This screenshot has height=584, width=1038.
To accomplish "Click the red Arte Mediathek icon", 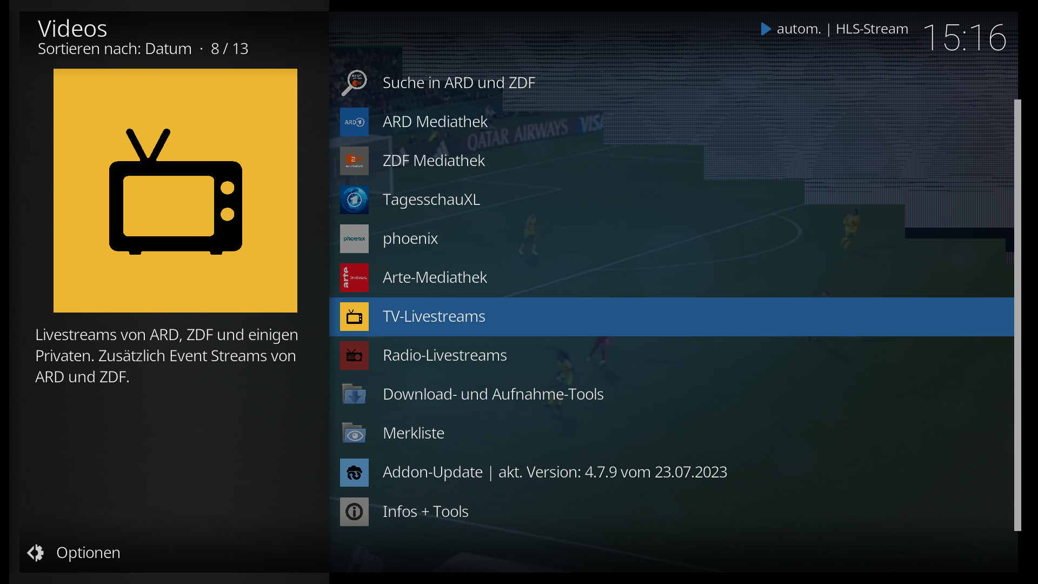I will 354,277.
